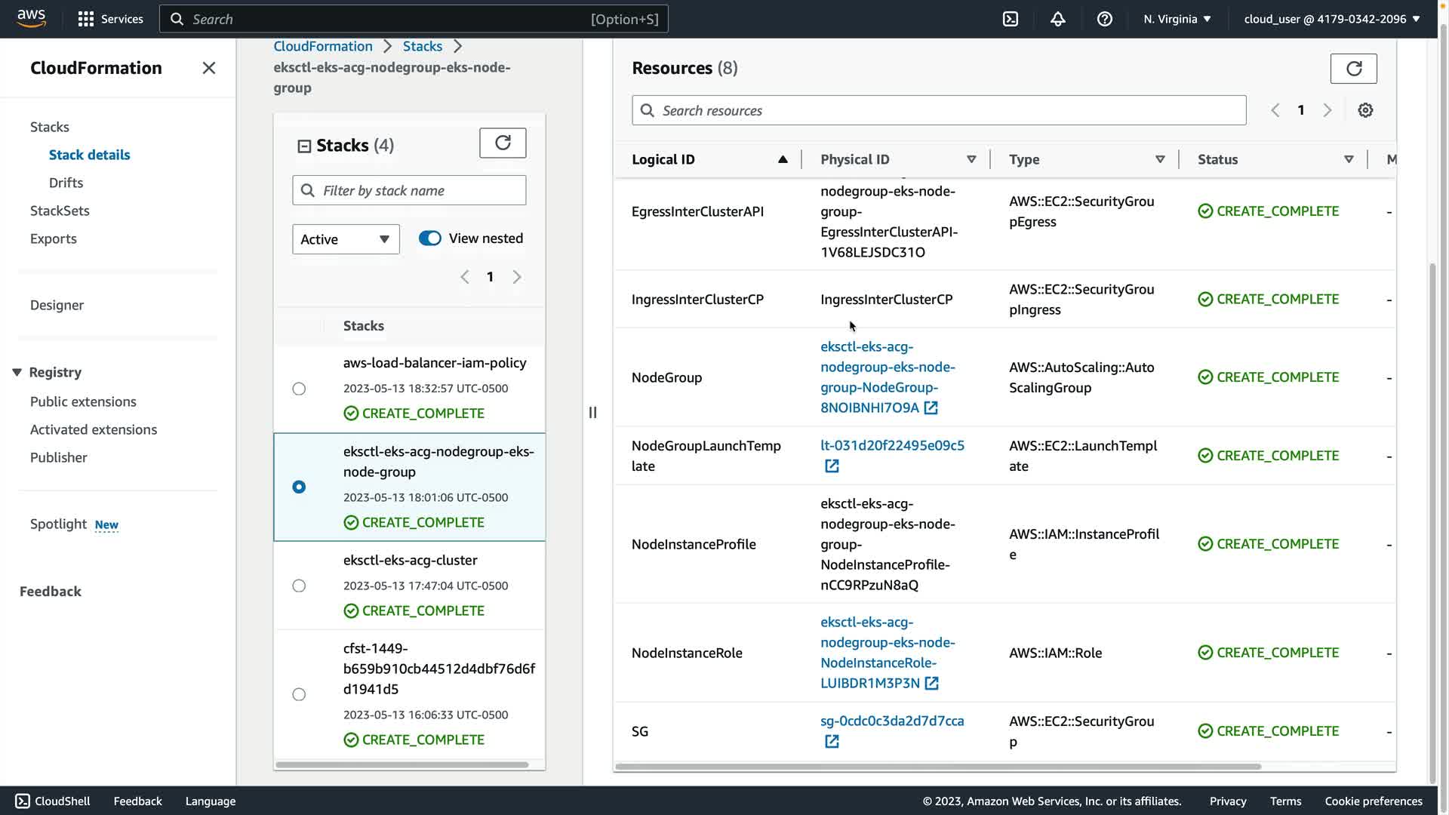Select eksctl-eks-acg-cluster stack radio button
The width and height of the screenshot is (1449, 815).
pyautogui.click(x=299, y=586)
